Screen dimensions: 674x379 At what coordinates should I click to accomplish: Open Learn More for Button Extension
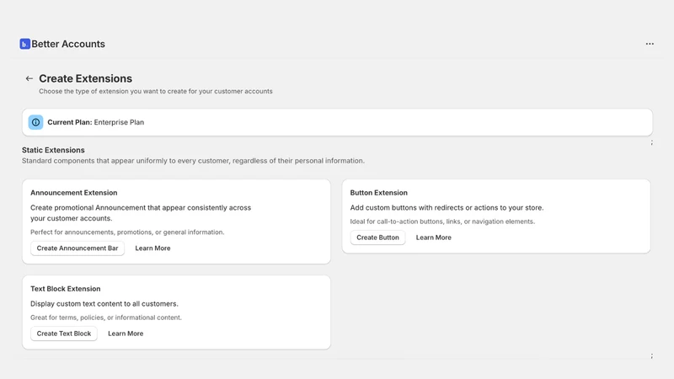click(433, 238)
